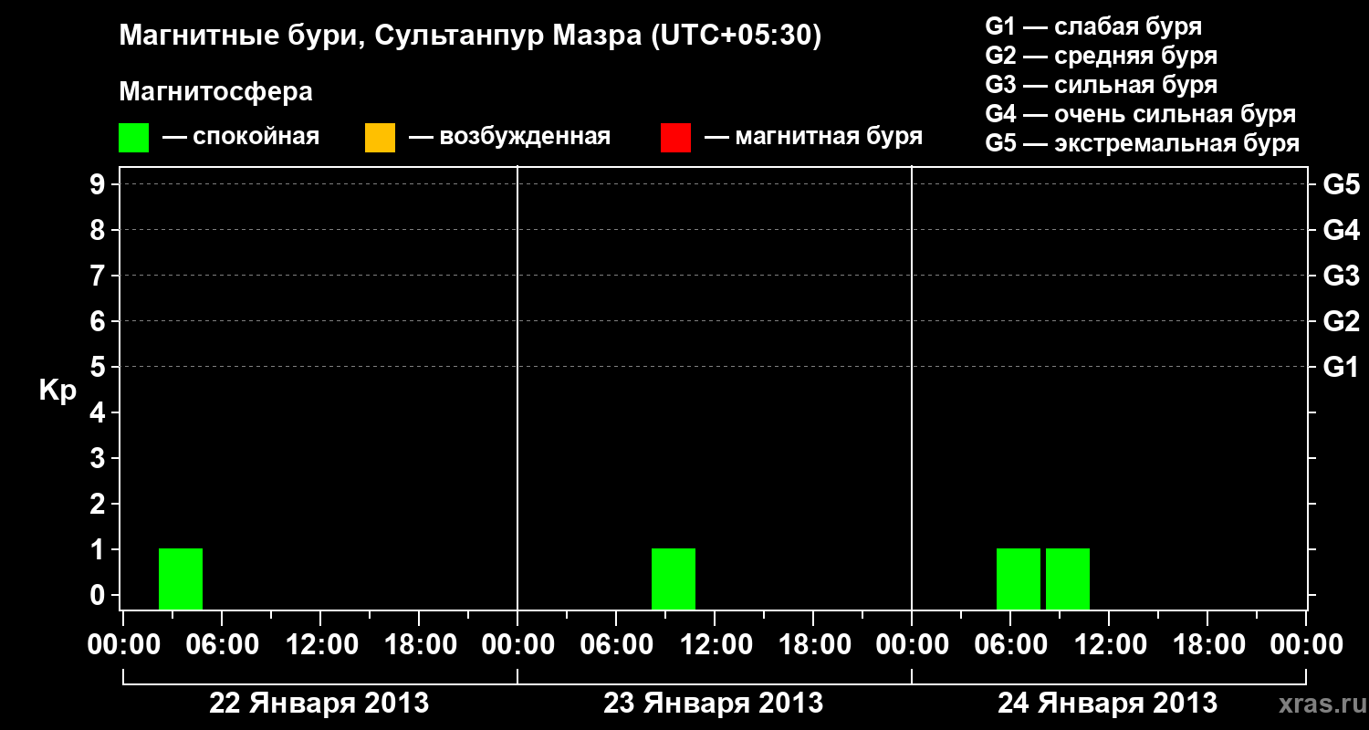Viewport: 1369px width, 730px height.
Task: Click the second green bar on 24 Января
Action: pos(1068,579)
